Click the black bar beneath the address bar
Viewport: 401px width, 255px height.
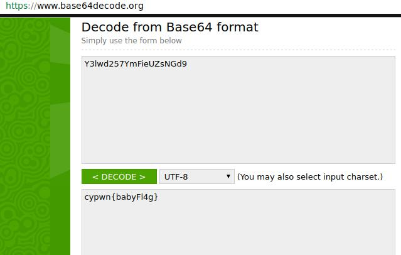tap(201, 16)
